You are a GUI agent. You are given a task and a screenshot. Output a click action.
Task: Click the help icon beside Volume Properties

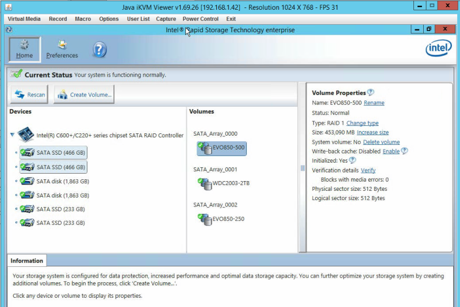(x=371, y=93)
